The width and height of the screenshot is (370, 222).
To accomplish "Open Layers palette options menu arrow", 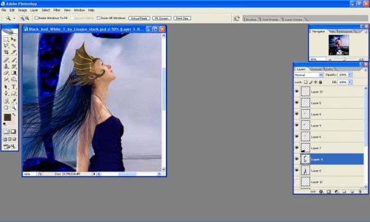I will point(366,70).
